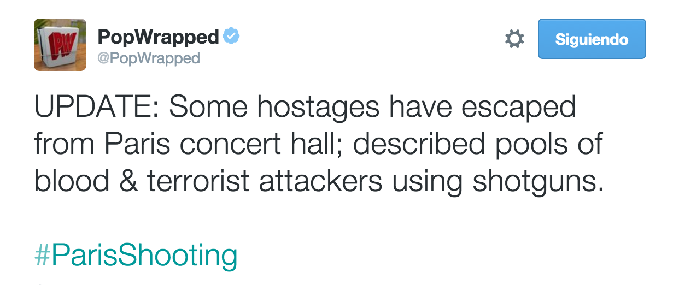Click the word 'escaped' in the tweet
This screenshot has width=679, height=285.
(x=518, y=108)
